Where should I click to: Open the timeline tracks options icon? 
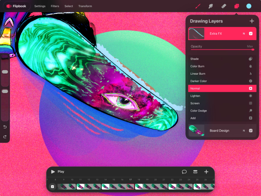pos(195,171)
